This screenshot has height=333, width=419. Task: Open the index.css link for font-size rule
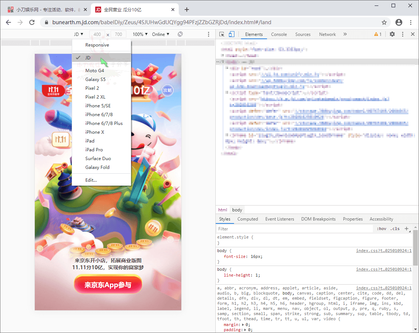[x=384, y=251]
